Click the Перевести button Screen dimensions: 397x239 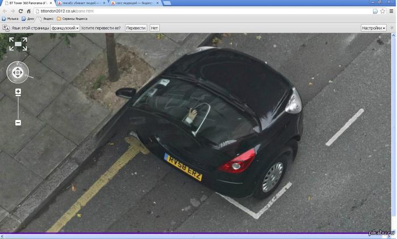click(x=136, y=27)
